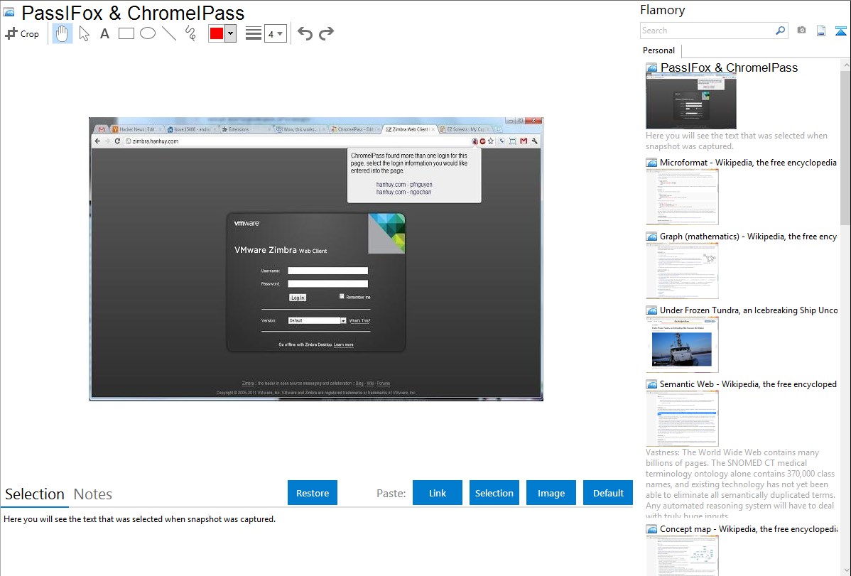Open the PassIFox & ChromeIPass snapshot thumbnail
Screen dimensions: 851x576
(x=691, y=102)
